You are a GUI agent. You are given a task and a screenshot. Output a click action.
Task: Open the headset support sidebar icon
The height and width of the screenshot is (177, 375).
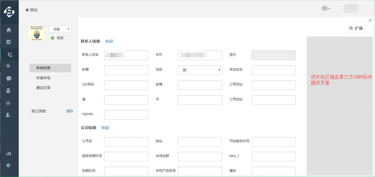click(x=9, y=103)
